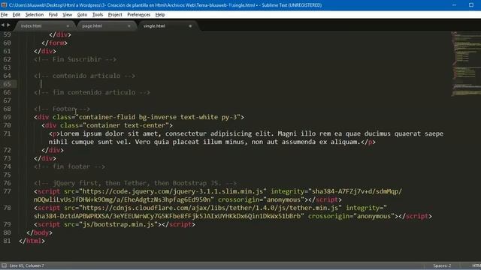Open the Tools menu
Image resolution: width=481 pixels, height=270 pixels.
coord(98,15)
